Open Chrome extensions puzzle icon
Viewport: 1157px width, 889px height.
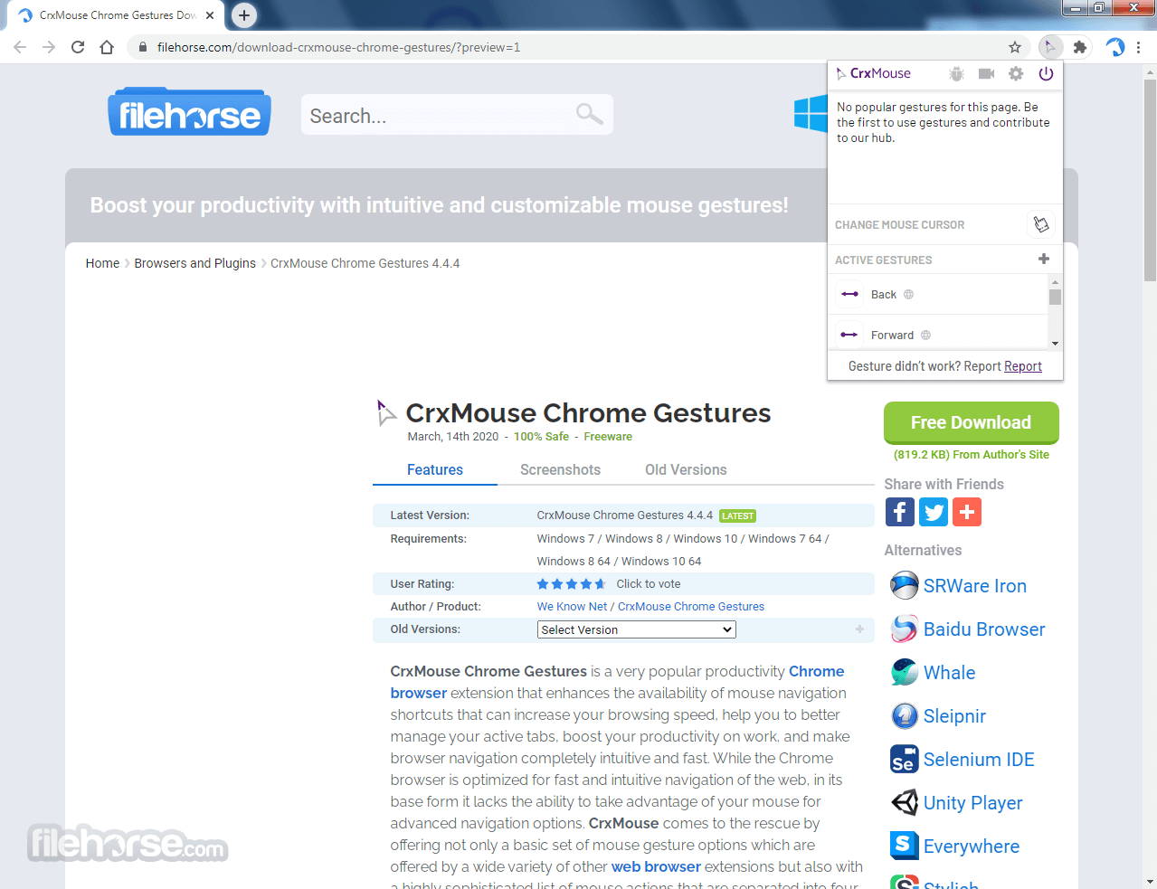pyautogui.click(x=1080, y=47)
